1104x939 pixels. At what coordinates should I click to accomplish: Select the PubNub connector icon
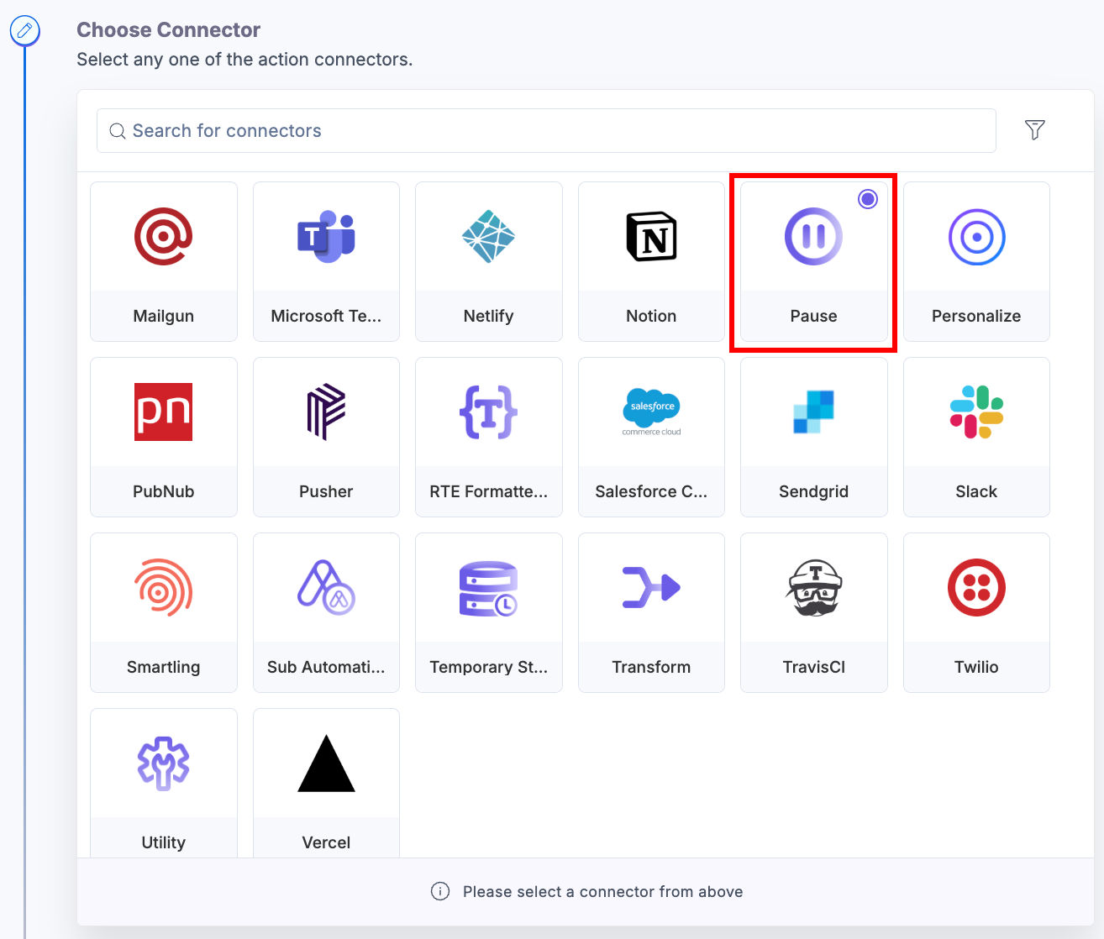[163, 412]
